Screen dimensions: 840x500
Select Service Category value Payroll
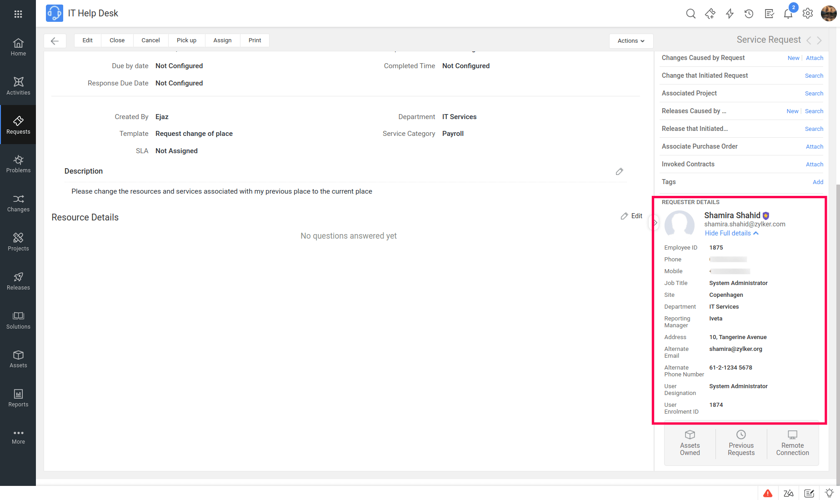pyautogui.click(x=453, y=134)
